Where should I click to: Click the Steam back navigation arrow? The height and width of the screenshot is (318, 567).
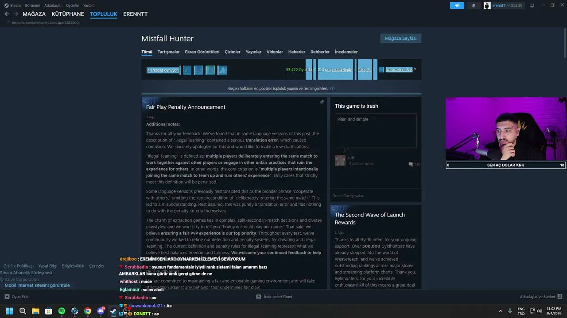pos(7,14)
